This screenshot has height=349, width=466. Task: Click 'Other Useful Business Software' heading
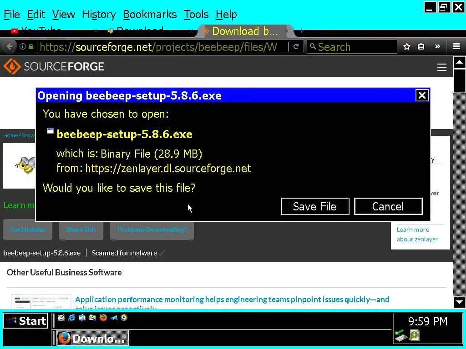[64, 273]
